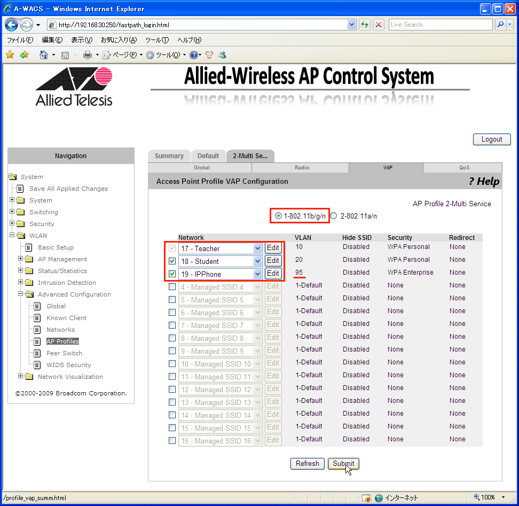
Task: Expand the AP Management tree folder
Action: click(x=20, y=258)
